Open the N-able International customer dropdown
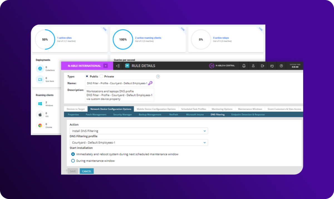Screen dimensions: 334x199 coord(105,66)
